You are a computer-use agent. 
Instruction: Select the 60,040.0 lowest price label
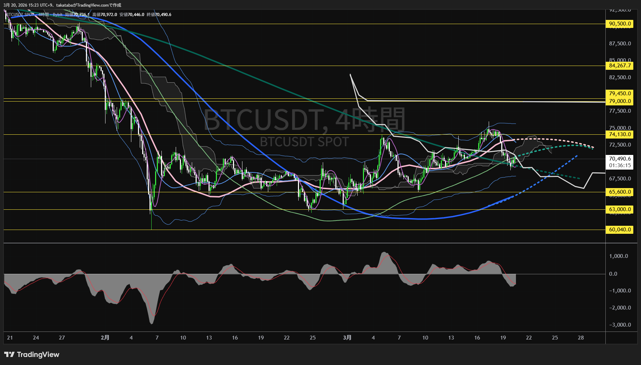point(620,230)
